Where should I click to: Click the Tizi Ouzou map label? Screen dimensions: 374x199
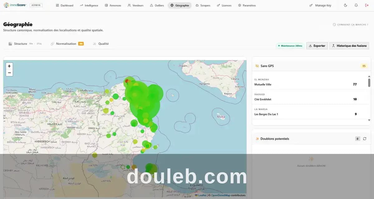12,90
